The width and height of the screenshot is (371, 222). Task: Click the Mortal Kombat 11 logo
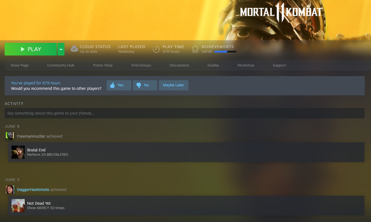pos(281,12)
